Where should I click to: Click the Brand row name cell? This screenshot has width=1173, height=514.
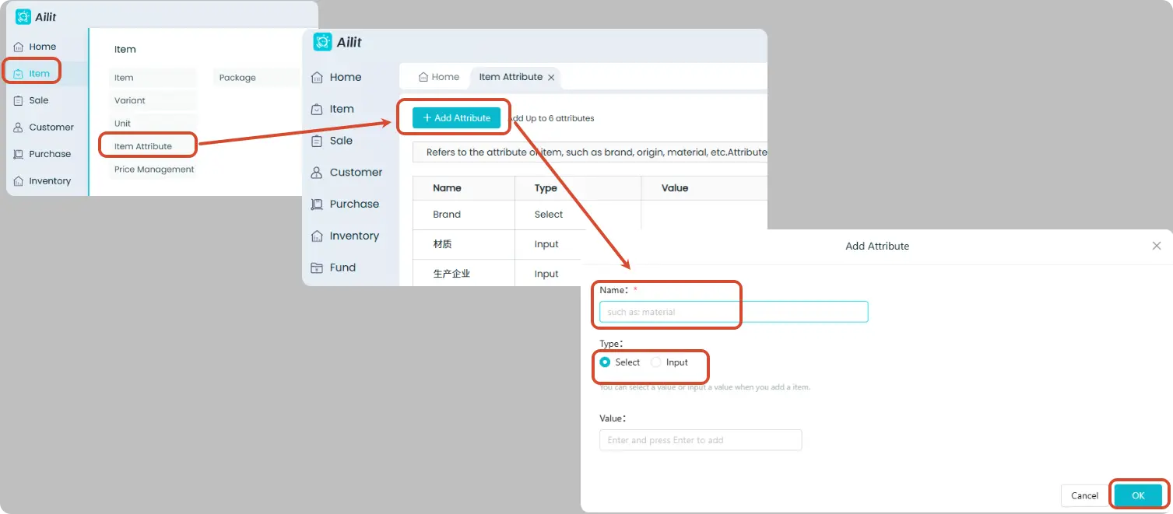464,215
